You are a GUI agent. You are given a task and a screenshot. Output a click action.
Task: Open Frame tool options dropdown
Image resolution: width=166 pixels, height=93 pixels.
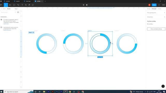click(x=11, y=5)
